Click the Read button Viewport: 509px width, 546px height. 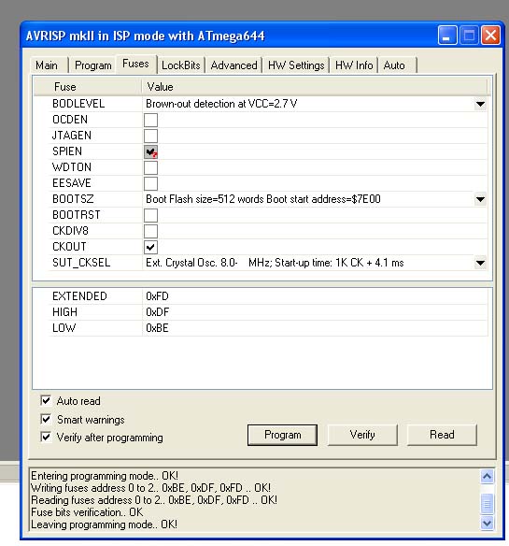[x=442, y=435]
